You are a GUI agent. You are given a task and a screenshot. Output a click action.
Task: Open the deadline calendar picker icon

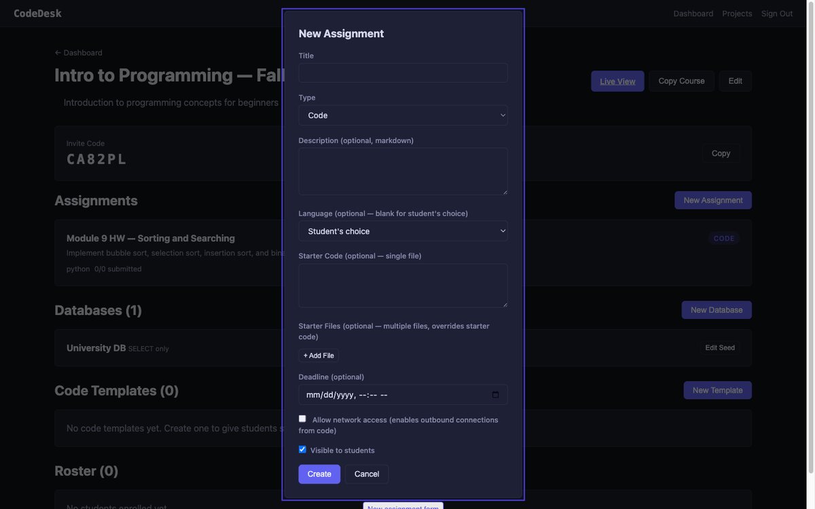click(x=495, y=395)
